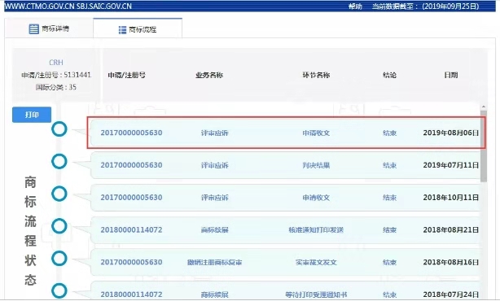Open number 20170000005630 in highlighted row

[131, 133]
